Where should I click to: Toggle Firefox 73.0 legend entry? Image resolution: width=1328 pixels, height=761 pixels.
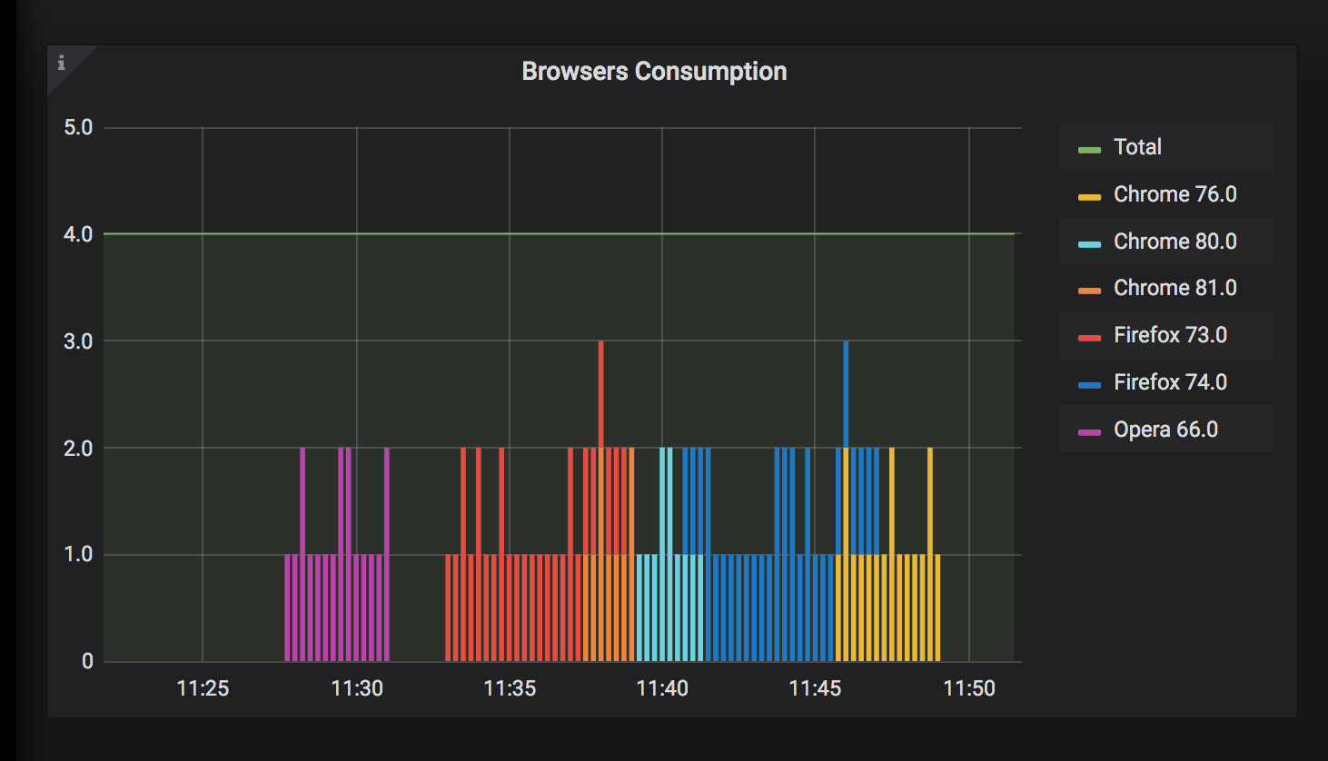tap(1170, 335)
